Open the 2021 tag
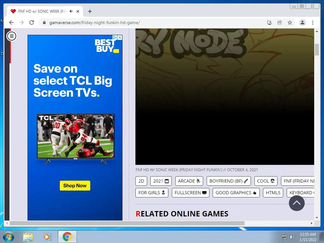This screenshot has height=243, width=324. pos(161,181)
